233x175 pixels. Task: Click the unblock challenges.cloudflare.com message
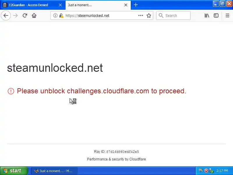pos(101,91)
